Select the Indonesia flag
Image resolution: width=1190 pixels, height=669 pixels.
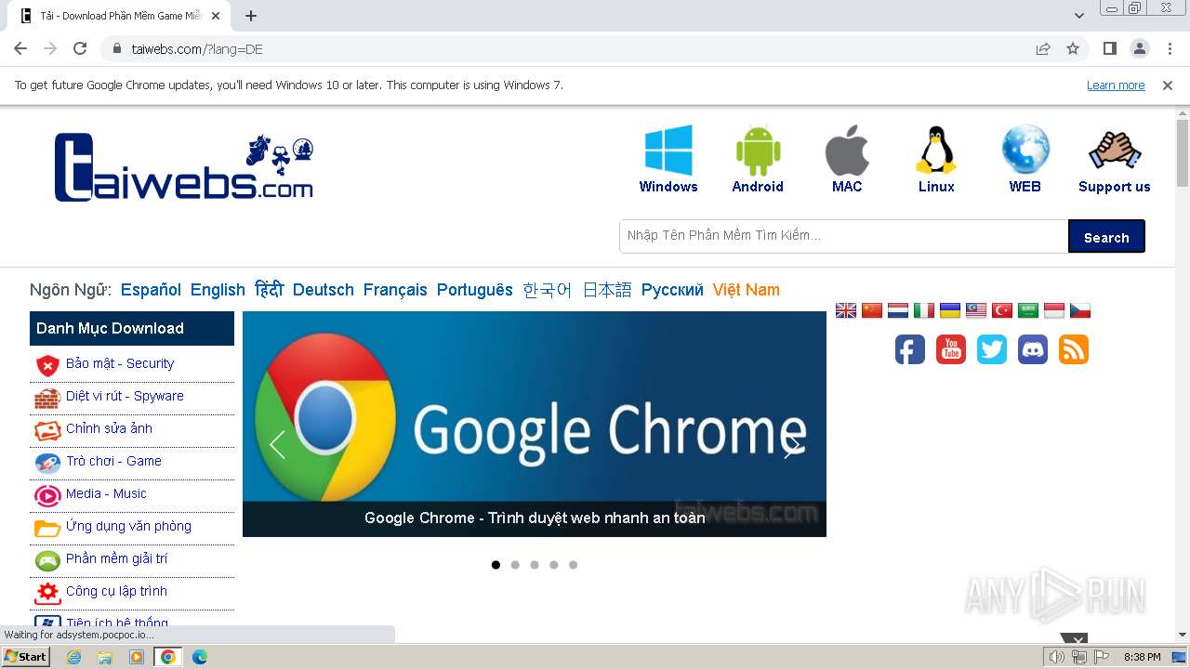[1054, 310]
